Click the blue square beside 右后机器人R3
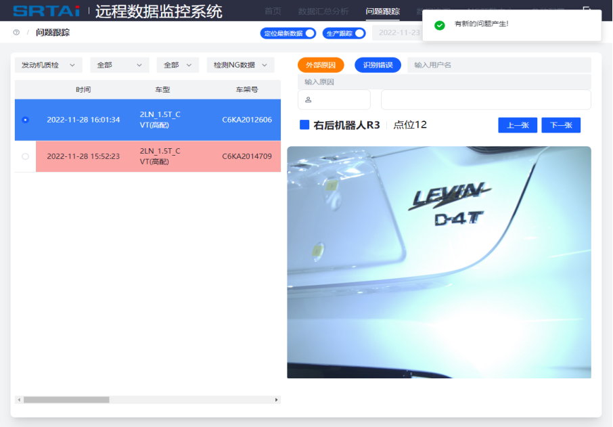 (304, 125)
